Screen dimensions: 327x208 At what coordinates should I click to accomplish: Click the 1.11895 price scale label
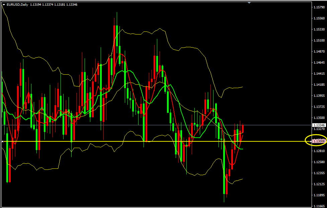(319, 195)
